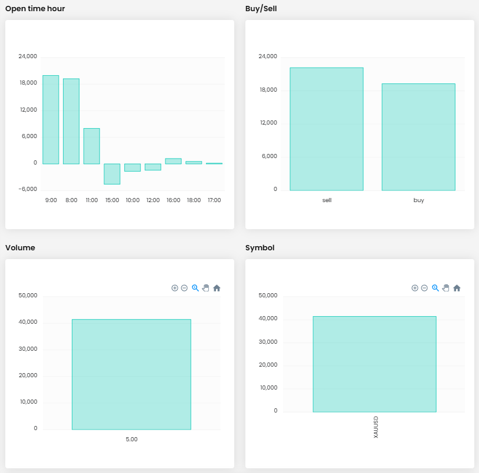The width and height of the screenshot is (479, 473).
Task: Click the negative 15:00 bar
Action: click(112, 174)
